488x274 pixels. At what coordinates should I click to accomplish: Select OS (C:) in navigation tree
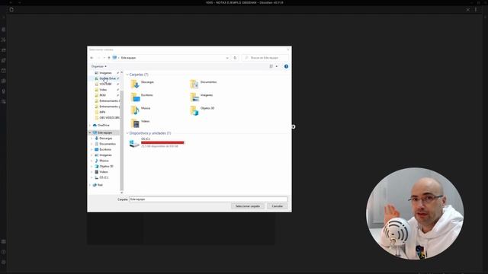click(104, 177)
